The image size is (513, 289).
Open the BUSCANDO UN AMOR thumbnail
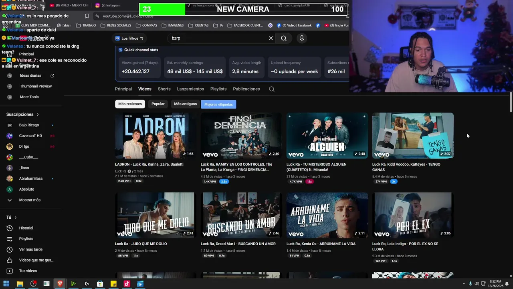coord(241,215)
